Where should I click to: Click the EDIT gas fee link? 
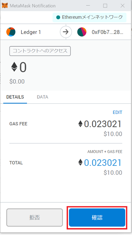tap(117, 112)
